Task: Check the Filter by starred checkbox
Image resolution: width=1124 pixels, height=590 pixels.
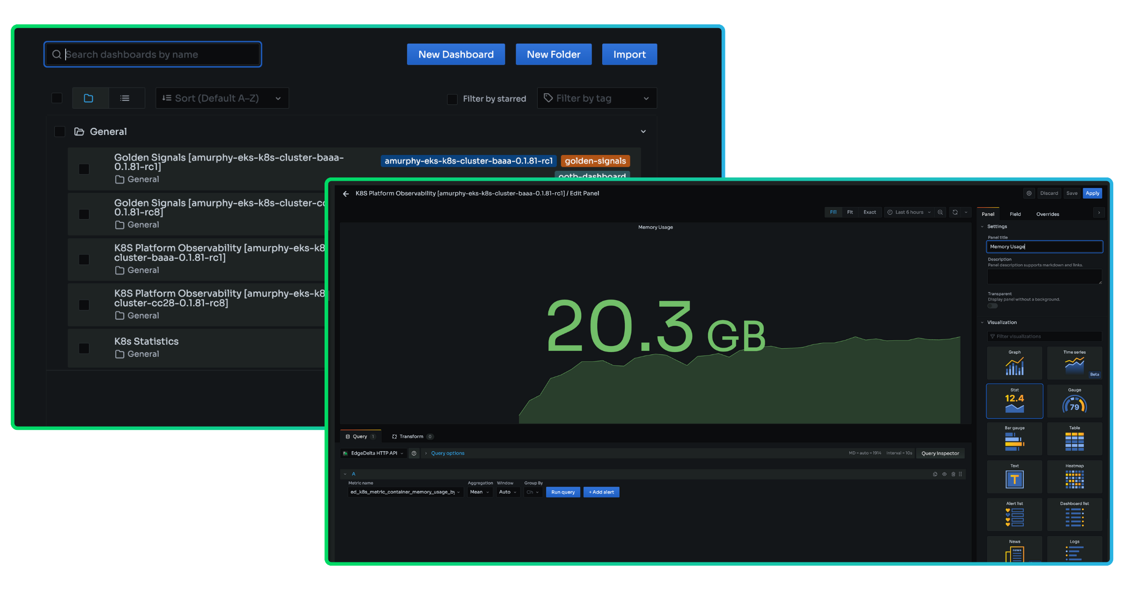Action: coord(452,99)
